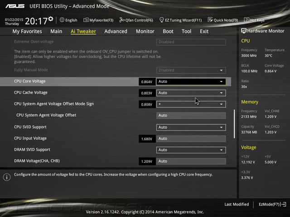Click the 1.209V DRAM Voltage readout
The image size is (290, 217).
coord(147,161)
